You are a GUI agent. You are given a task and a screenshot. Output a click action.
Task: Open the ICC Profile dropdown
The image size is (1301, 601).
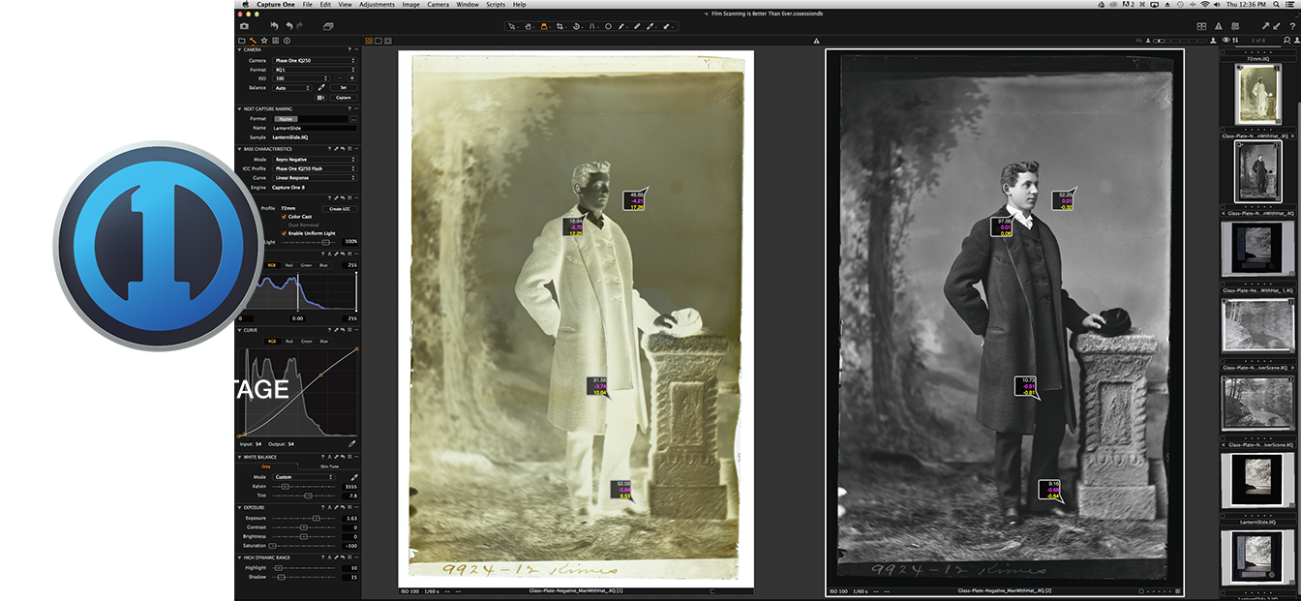tap(315, 168)
